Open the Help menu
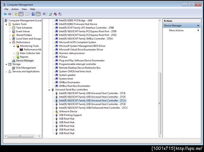The height and width of the screenshot is (152, 204). point(33,9)
